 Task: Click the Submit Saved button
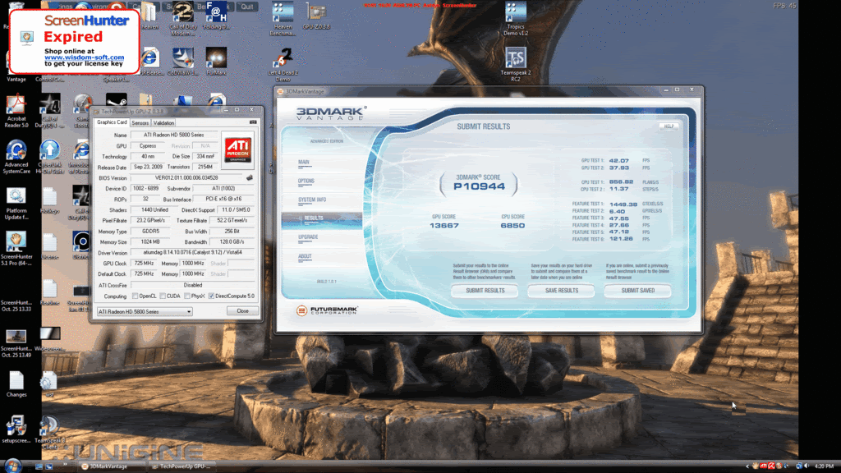637,291
